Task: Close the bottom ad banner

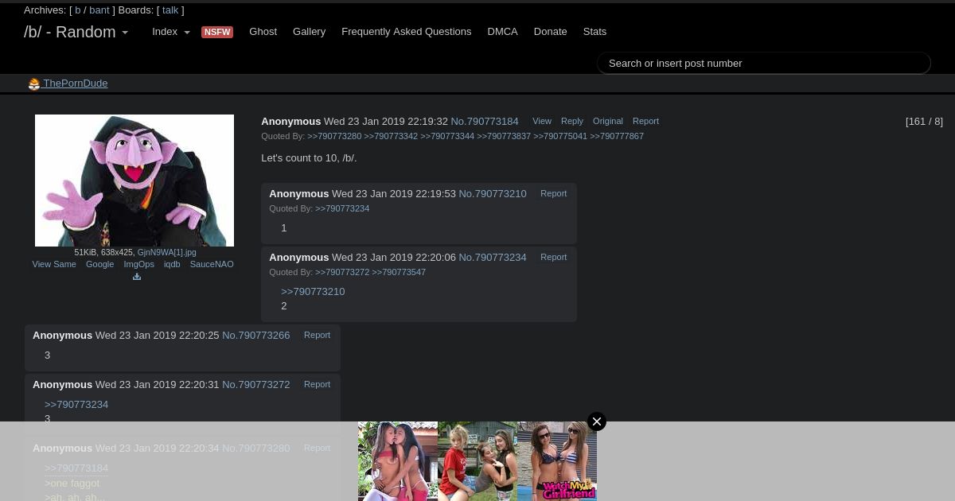Action: click(x=597, y=421)
